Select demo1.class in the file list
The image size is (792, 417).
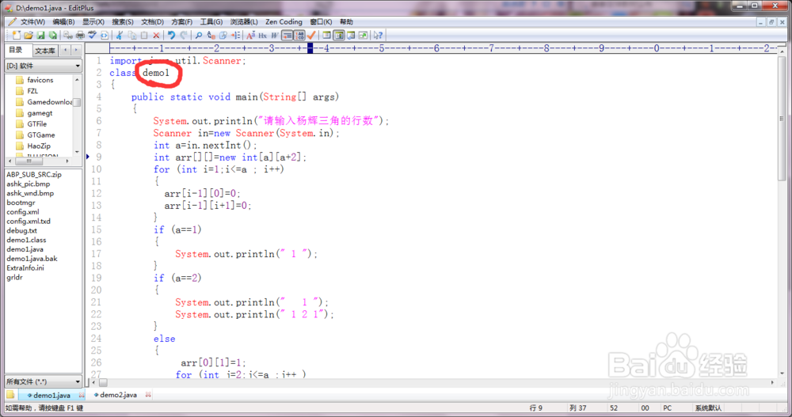pyautogui.click(x=26, y=240)
